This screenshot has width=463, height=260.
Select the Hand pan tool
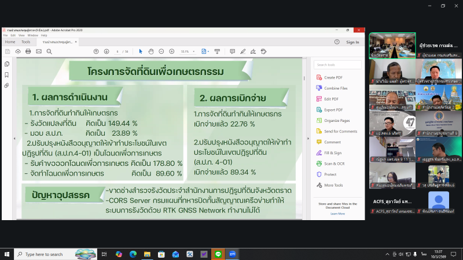150,51
